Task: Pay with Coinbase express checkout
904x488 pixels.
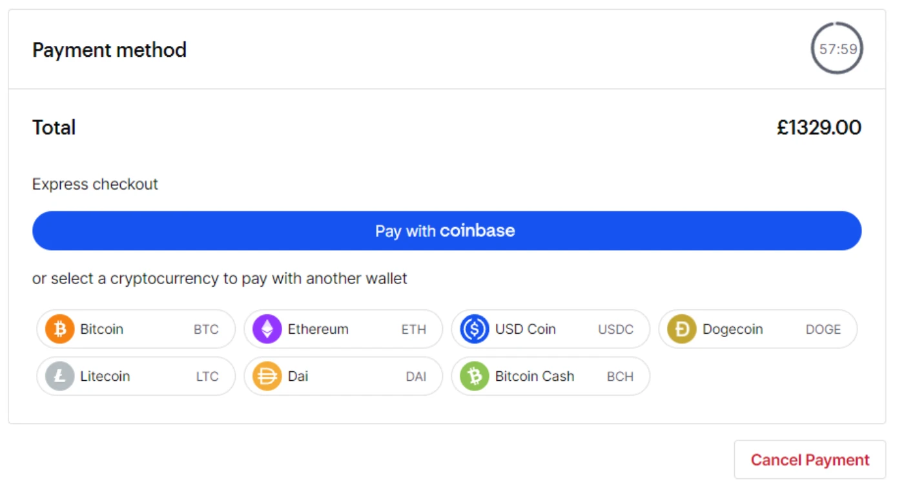Action: pos(447,230)
